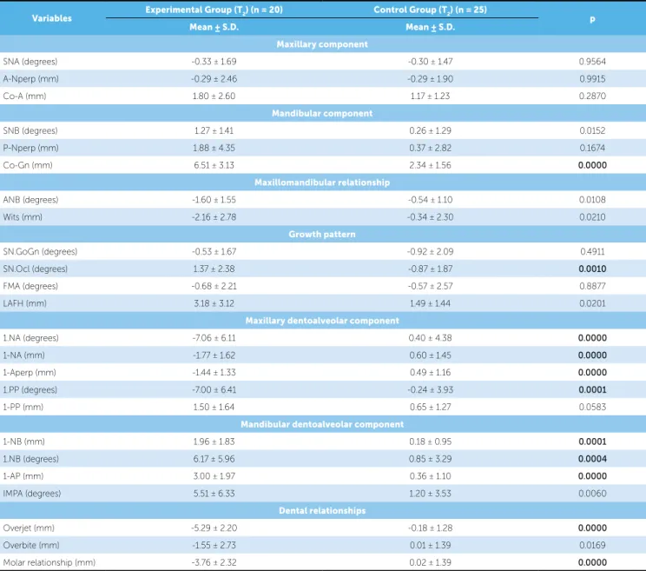Select the 'IMPA (degrees)' row label
646x571 pixels.
pos(32,494)
